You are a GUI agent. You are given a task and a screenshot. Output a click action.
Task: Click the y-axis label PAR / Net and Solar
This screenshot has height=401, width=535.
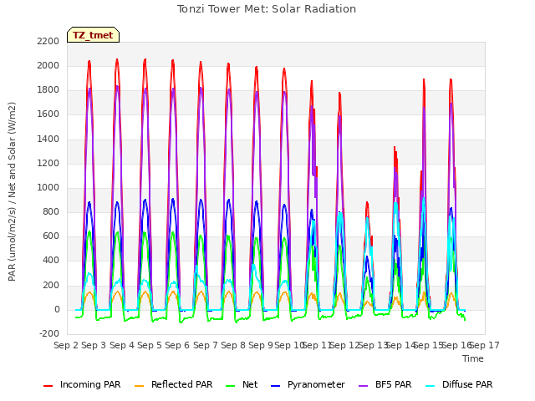12,191
